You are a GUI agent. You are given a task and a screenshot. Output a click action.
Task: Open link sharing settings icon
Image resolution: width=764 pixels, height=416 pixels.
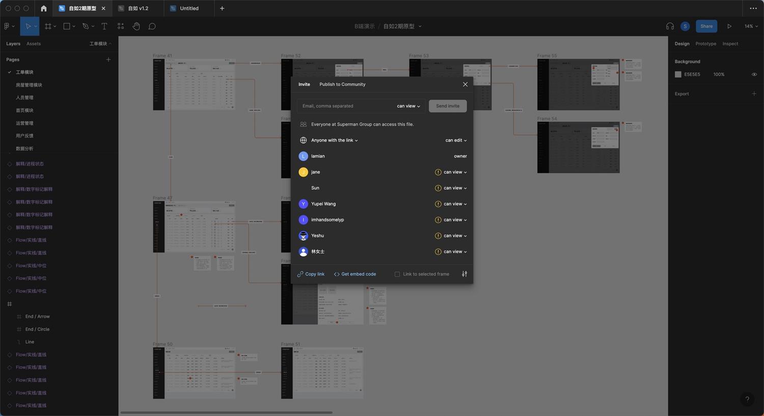pyautogui.click(x=465, y=274)
